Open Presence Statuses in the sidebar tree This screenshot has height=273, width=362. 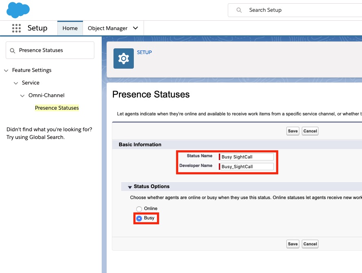[57, 108]
